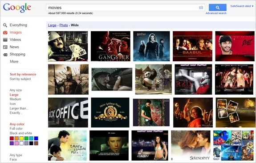Select Medium size filter
Viewport: 256px width, 163px height.
coord(15,99)
